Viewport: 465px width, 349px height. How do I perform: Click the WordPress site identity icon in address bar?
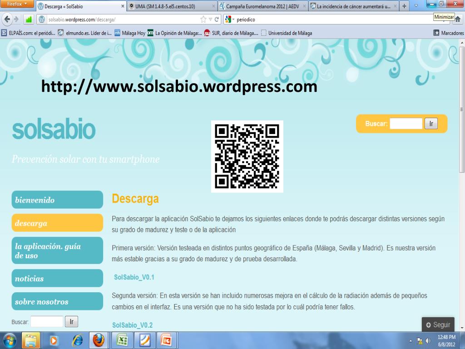point(42,20)
